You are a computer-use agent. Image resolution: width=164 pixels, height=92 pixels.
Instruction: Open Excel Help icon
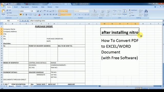[155, 7]
